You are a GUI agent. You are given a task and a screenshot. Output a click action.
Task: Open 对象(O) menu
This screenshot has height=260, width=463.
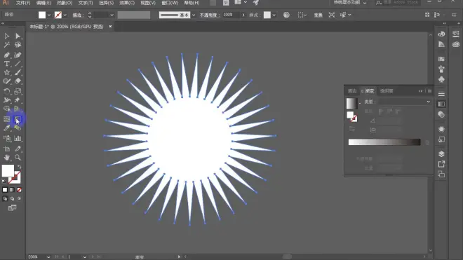(65, 3)
